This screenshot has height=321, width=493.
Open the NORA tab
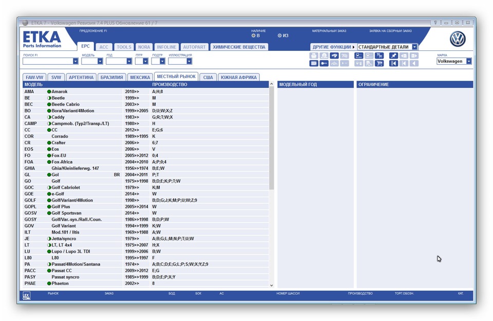pos(144,47)
